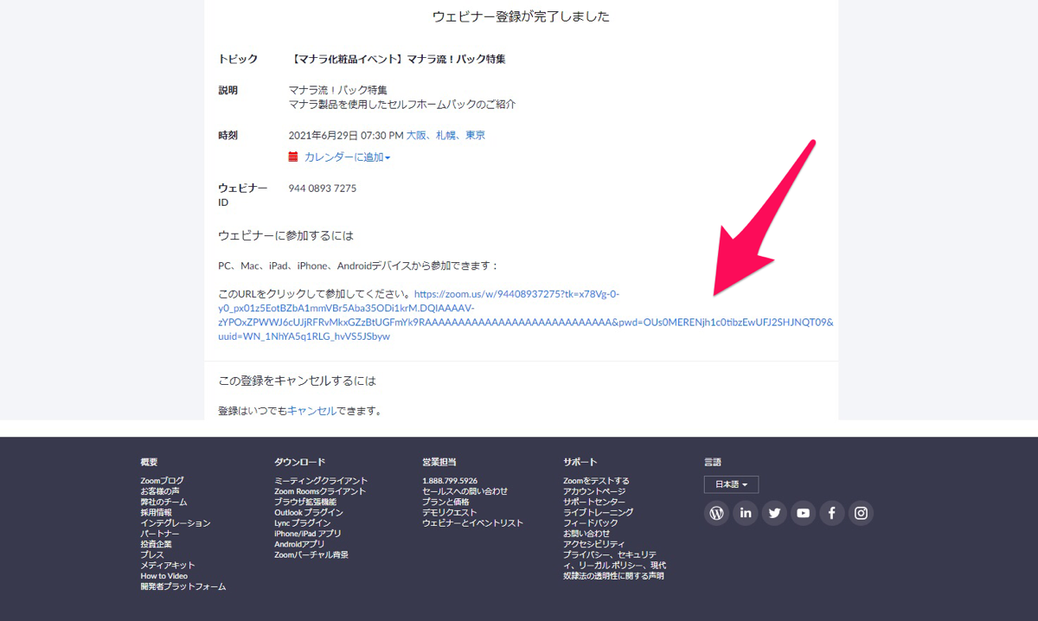Click the サポート footer column heading
The image size is (1038, 621).
click(x=580, y=462)
